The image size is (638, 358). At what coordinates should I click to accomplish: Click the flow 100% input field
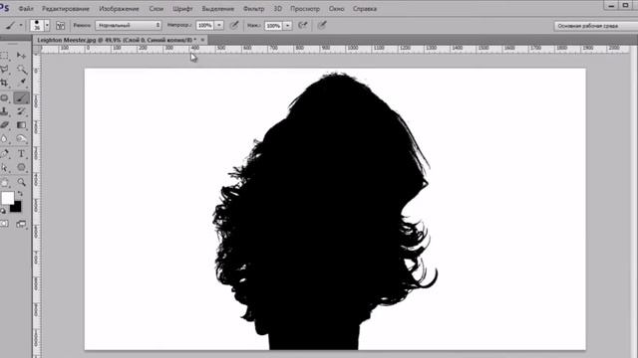pyautogui.click(x=273, y=26)
